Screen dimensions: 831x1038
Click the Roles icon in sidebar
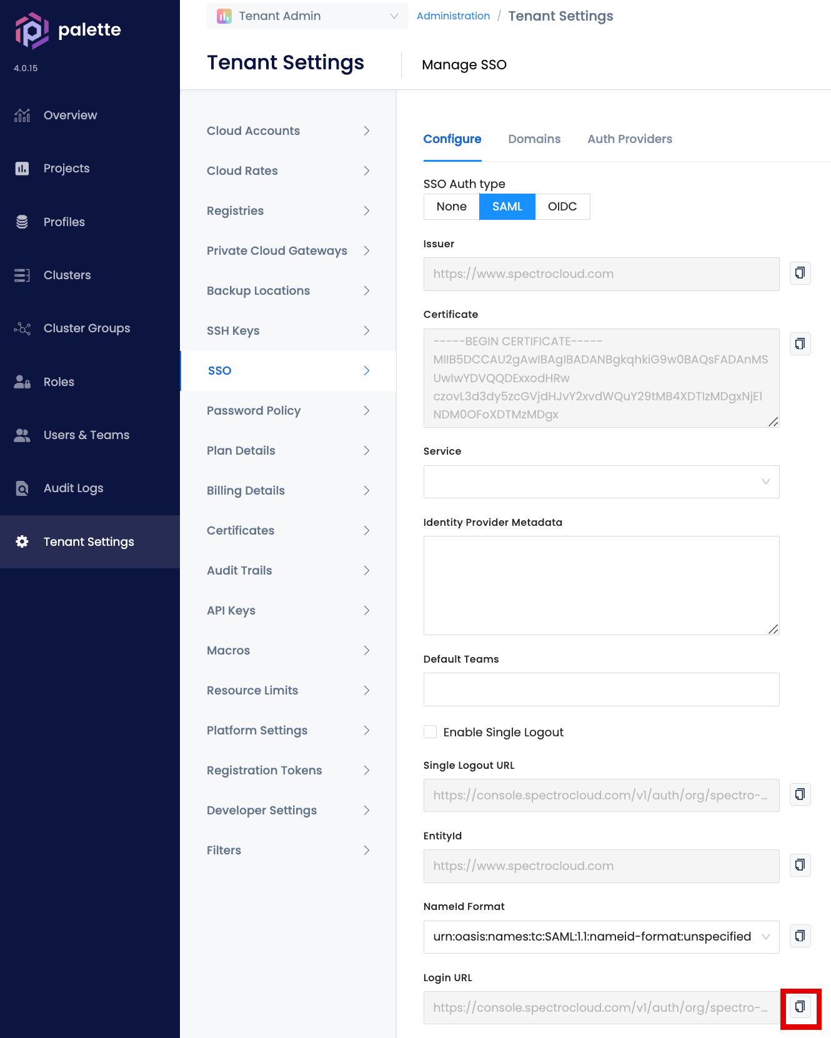[x=22, y=382]
